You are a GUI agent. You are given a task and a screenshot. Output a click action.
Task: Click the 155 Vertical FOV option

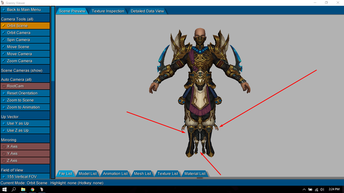click(25, 177)
